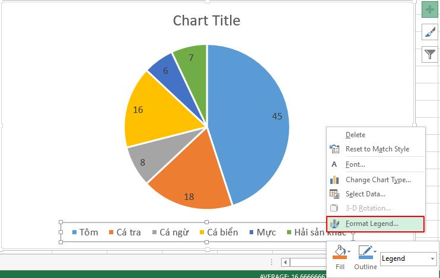Select Reset to Match Style
The image size is (440, 278).
tap(376, 149)
